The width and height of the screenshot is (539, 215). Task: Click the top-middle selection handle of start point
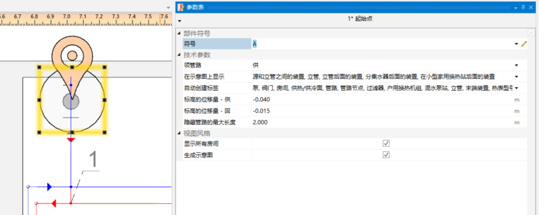(x=72, y=67)
